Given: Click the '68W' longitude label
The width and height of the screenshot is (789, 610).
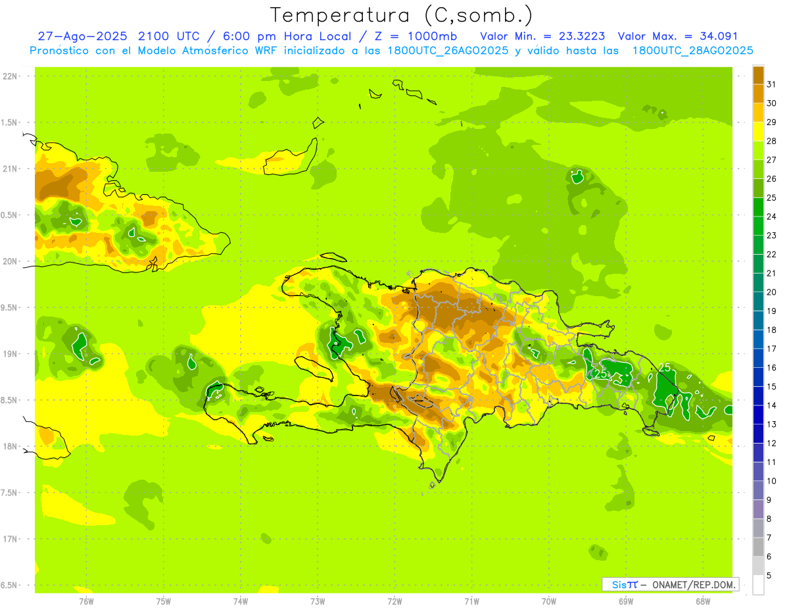Looking at the screenshot, I should point(702,601).
